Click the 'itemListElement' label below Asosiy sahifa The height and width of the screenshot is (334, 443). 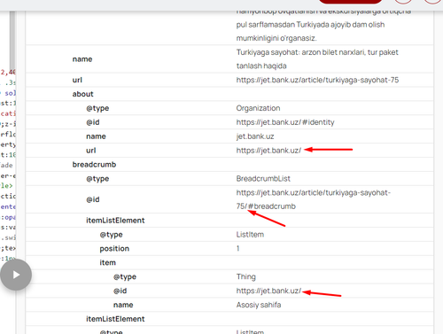point(115,319)
